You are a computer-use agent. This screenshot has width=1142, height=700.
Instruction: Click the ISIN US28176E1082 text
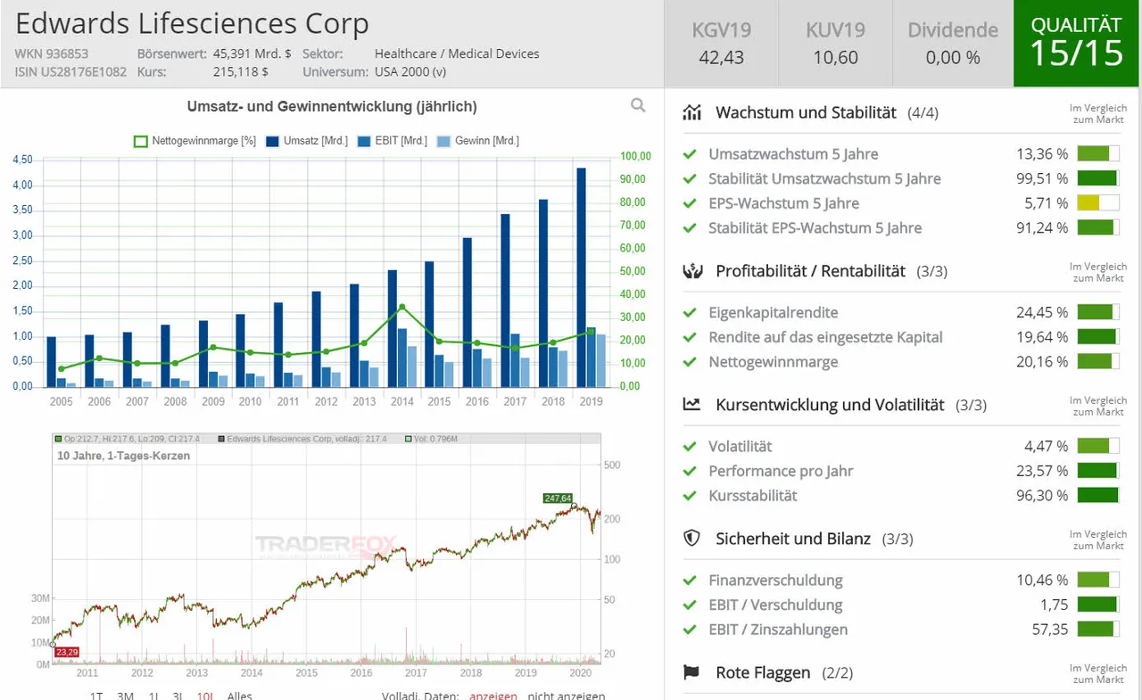pos(70,71)
